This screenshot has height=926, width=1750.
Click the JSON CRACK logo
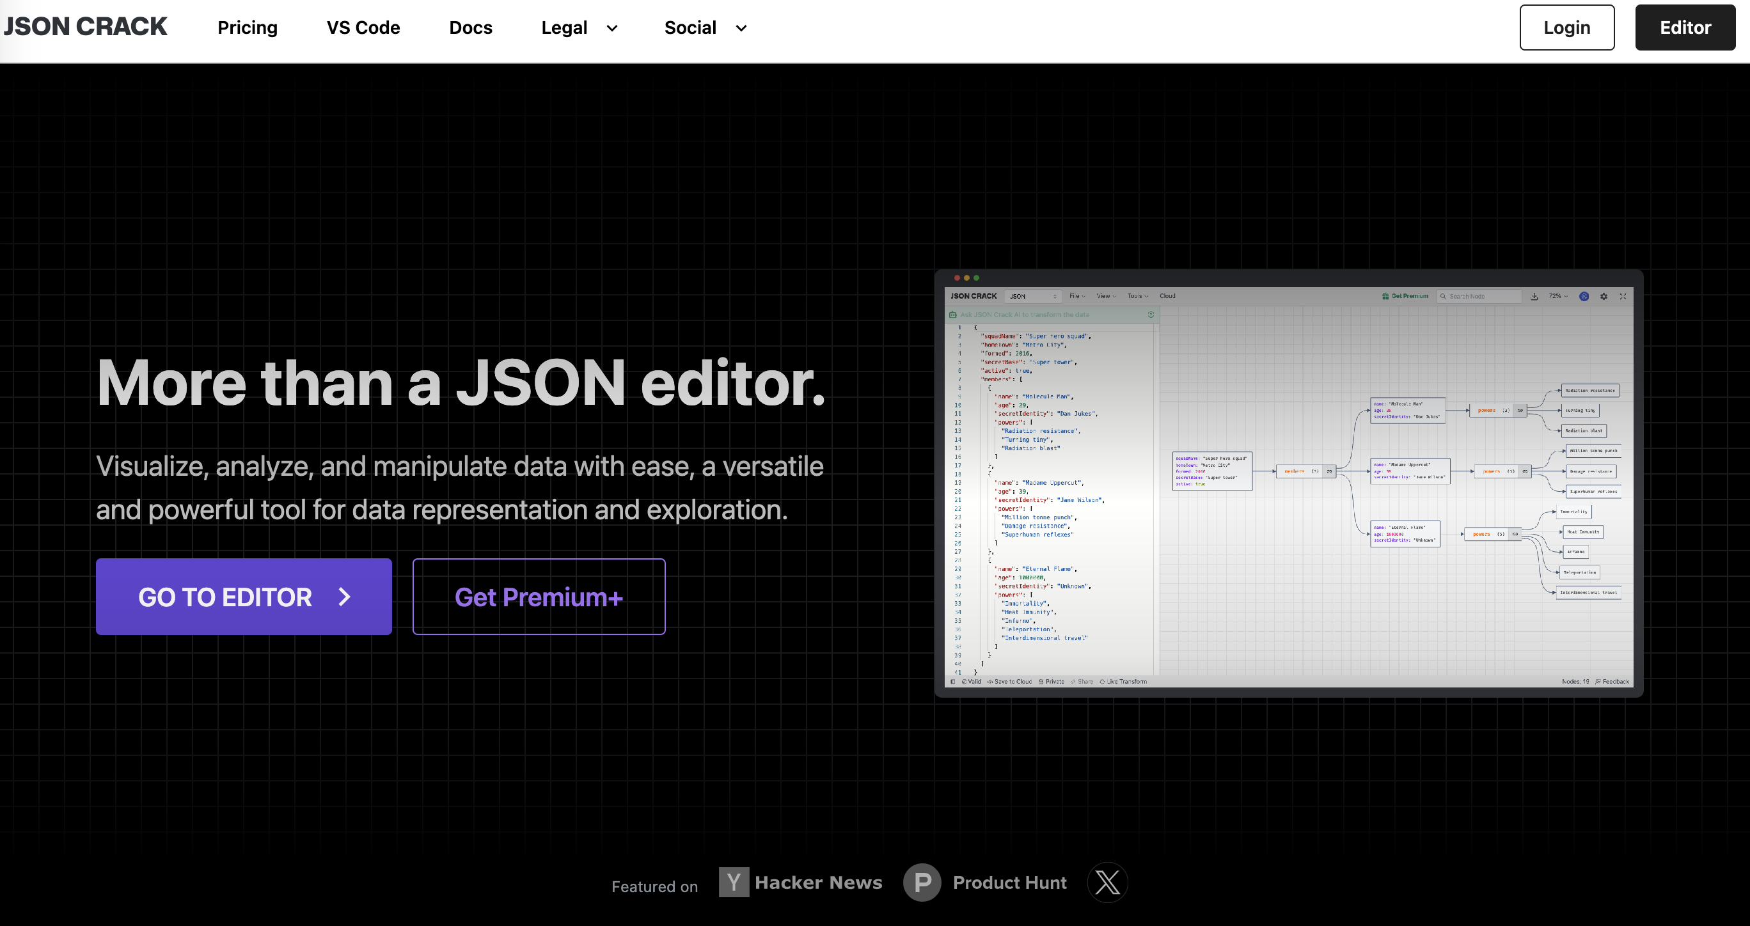click(x=86, y=27)
